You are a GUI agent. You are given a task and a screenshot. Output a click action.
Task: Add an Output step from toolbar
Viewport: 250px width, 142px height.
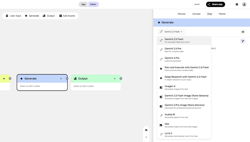coord(49,16)
